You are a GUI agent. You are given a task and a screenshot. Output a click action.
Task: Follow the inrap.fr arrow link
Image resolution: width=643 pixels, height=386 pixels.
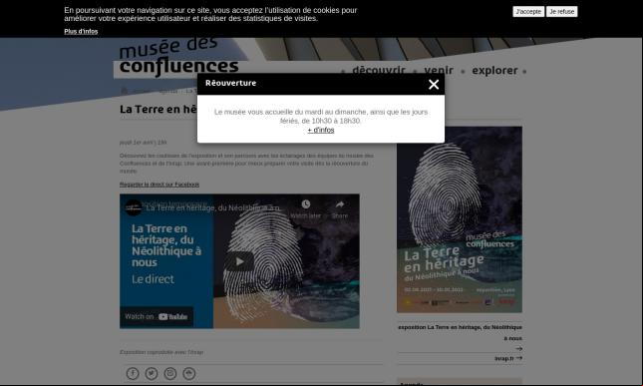tap(508, 358)
